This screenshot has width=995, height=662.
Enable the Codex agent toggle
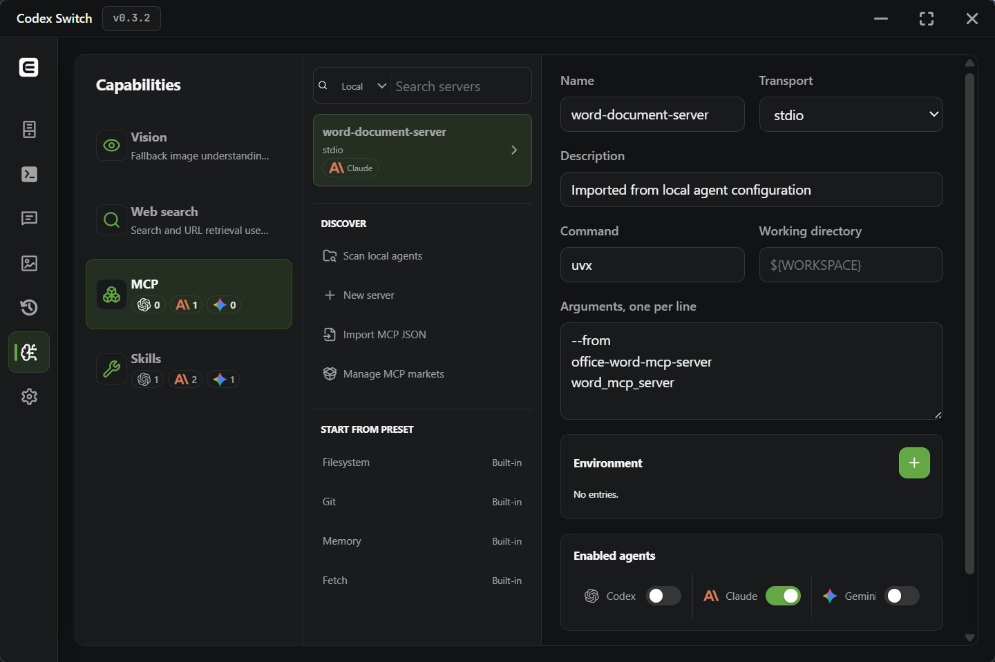(x=663, y=596)
